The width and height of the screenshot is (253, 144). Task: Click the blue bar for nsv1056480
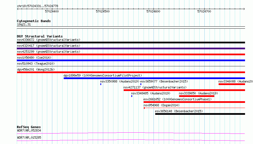(x=131, y=60)
